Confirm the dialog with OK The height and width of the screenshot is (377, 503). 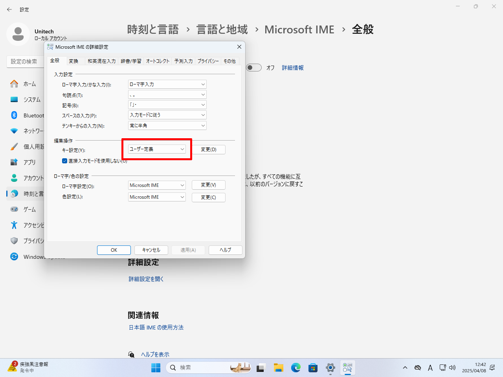point(114,250)
